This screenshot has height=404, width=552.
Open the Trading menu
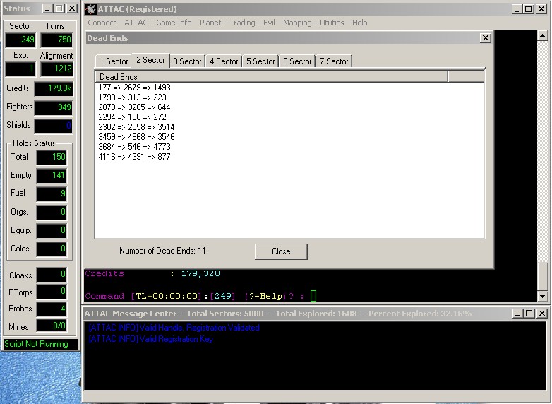pyautogui.click(x=242, y=23)
